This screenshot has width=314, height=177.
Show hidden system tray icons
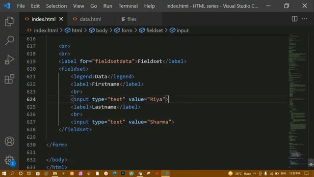(x=255, y=174)
